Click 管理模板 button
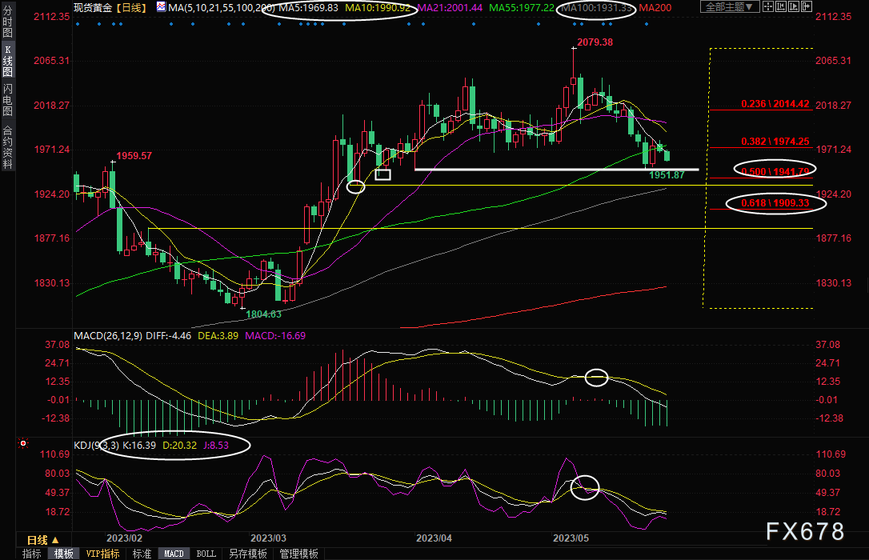The height and width of the screenshot is (560, 869). (298, 554)
